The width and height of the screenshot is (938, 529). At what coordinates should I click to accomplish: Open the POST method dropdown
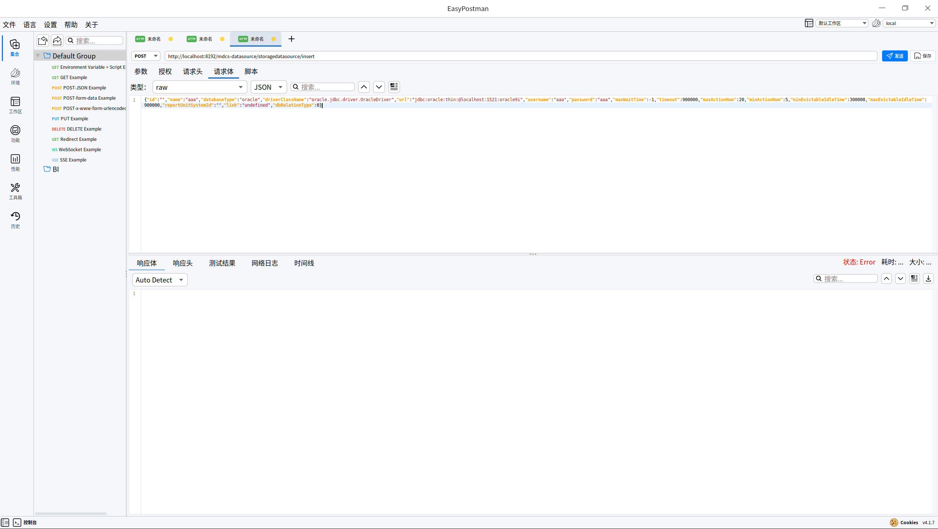pyautogui.click(x=146, y=56)
